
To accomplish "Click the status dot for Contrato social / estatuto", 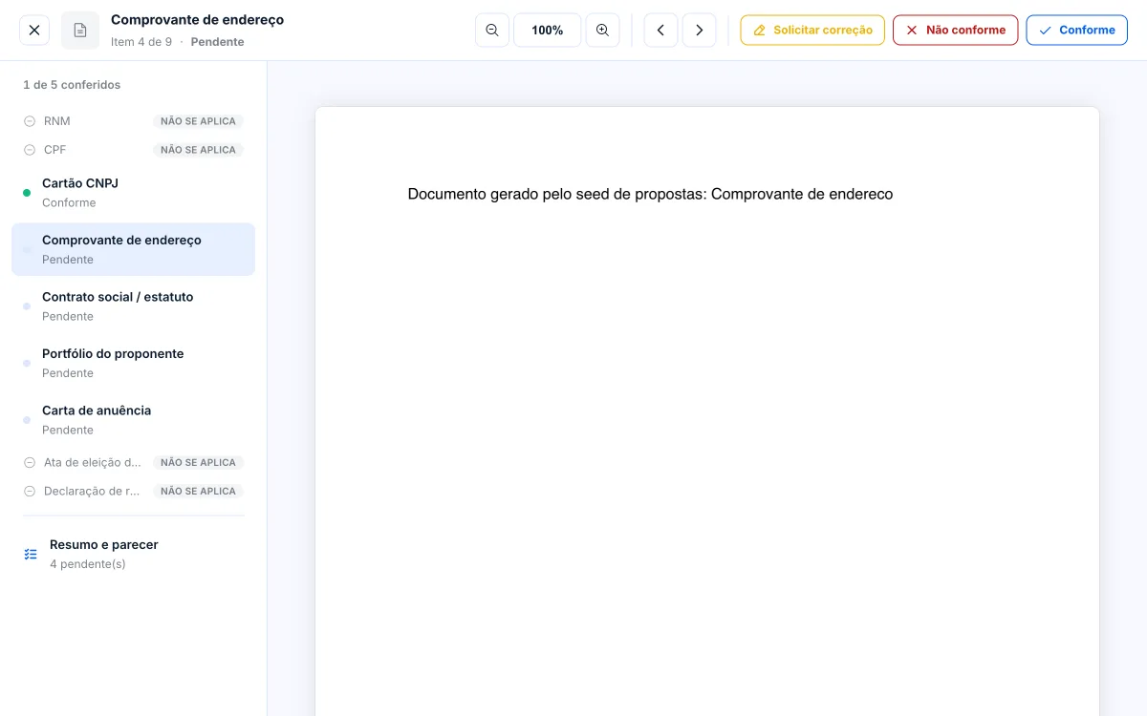I will (27, 306).
